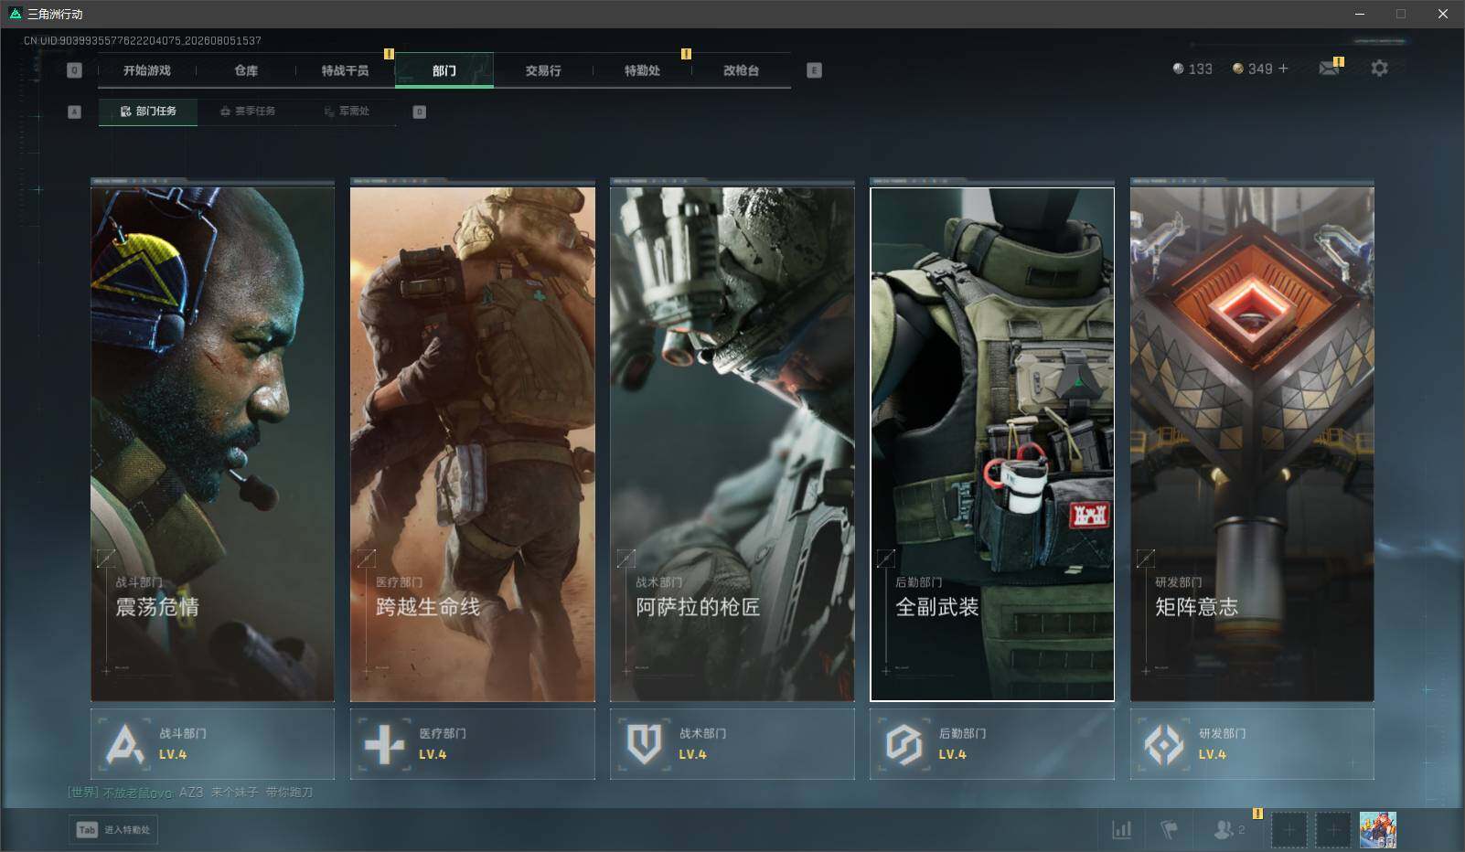Viewport: 1465px width, 852px height.
Task: Open the 全副武装 logistics mission card
Action: pos(992,444)
